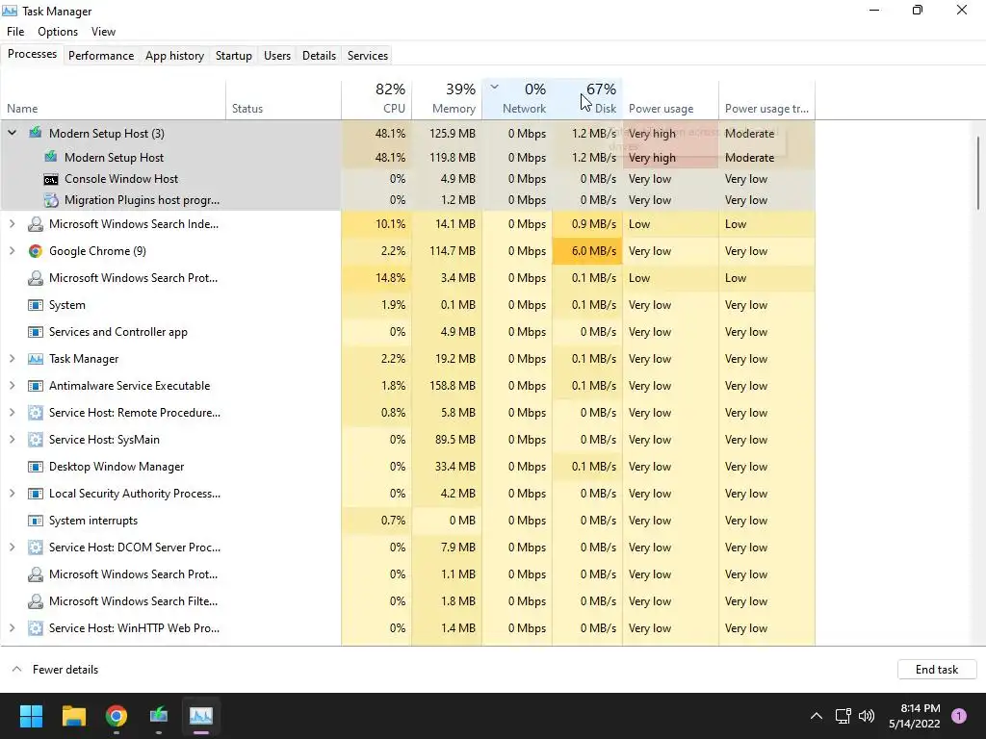
Task: Switch to the Startup tab
Action: [x=234, y=55]
